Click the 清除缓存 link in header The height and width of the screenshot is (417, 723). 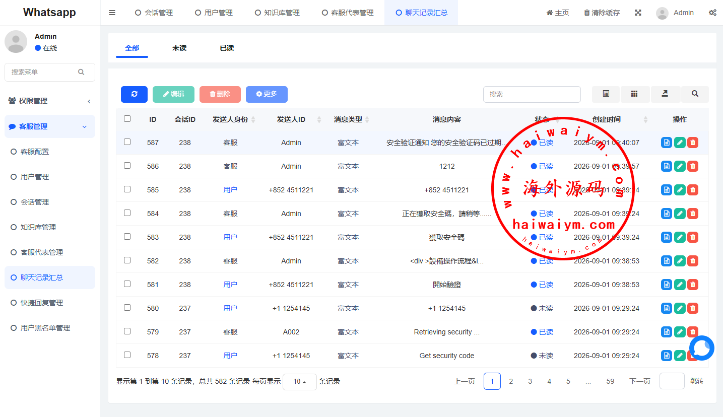(x=602, y=13)
